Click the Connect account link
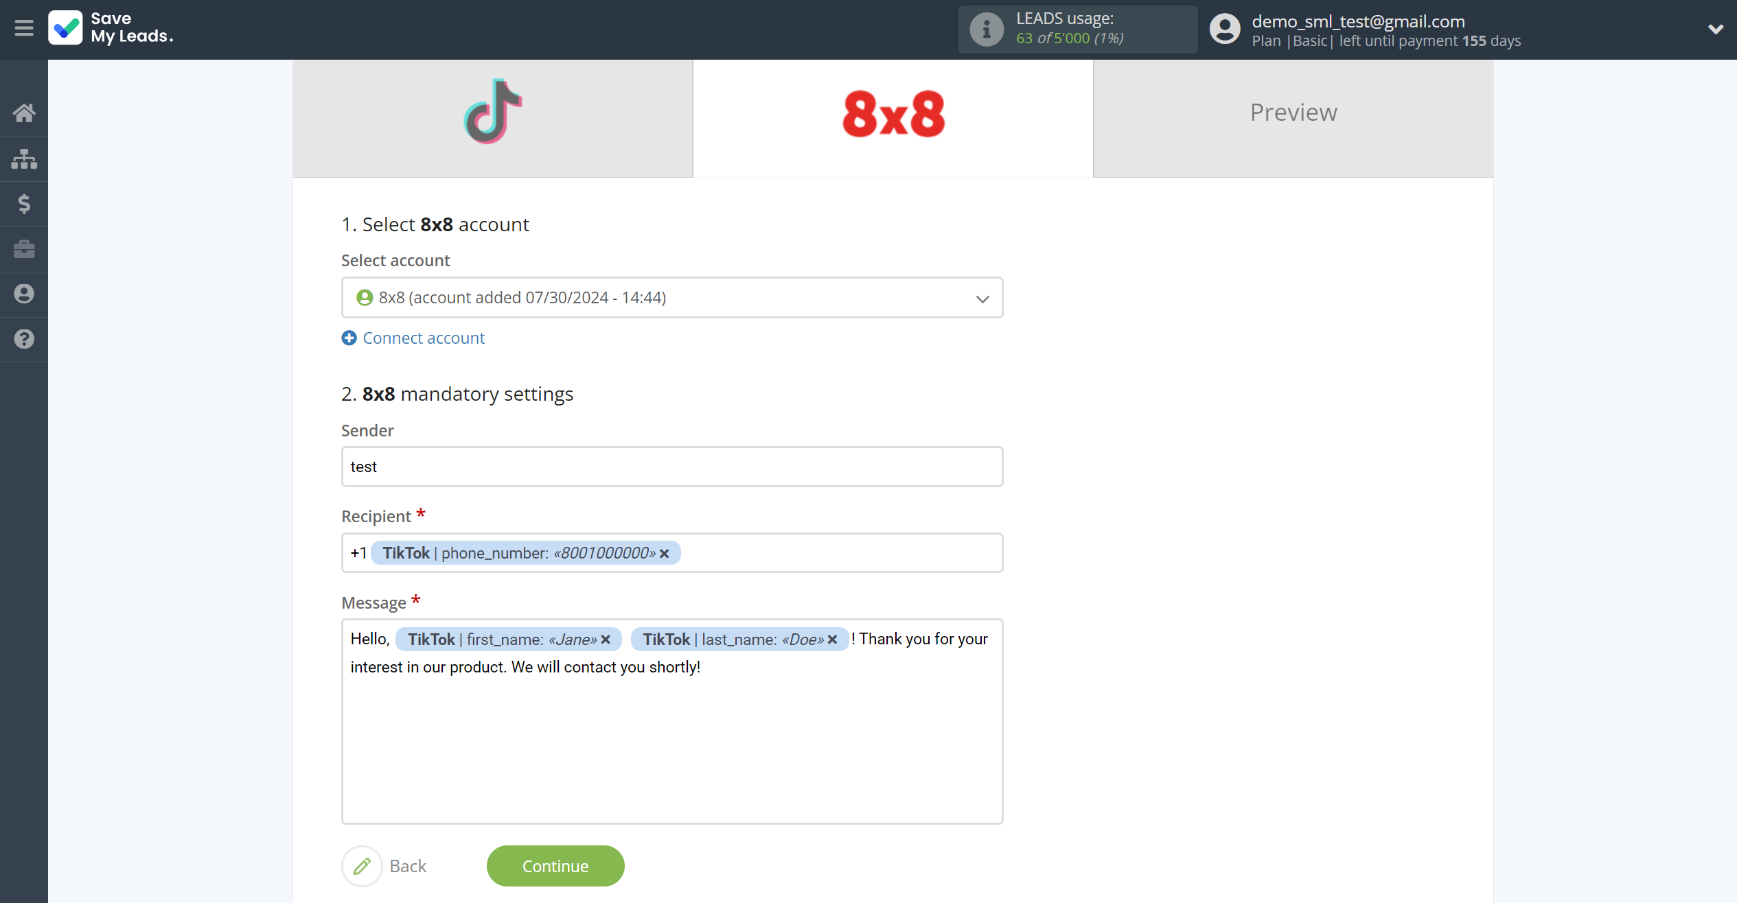 tap(413, 337)
